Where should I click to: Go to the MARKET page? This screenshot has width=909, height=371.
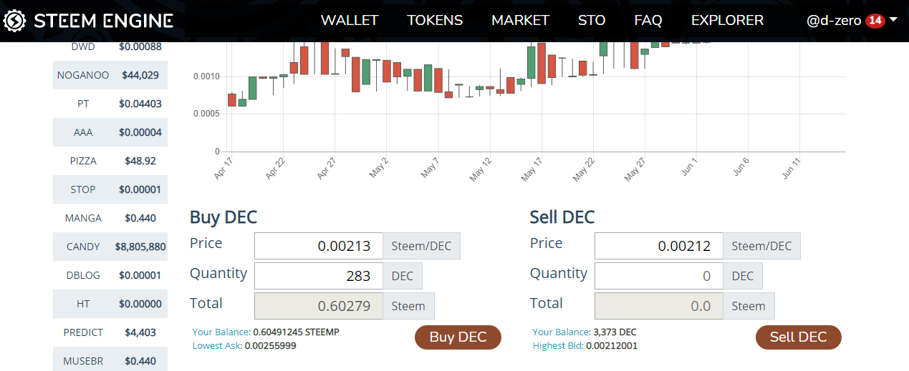click(x=520, y=21)
